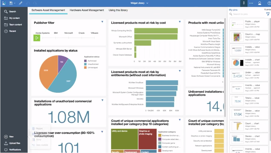Open Team content in the sidebar
Image resolution: width=271 pixels, height=153 pixels.
15,25
